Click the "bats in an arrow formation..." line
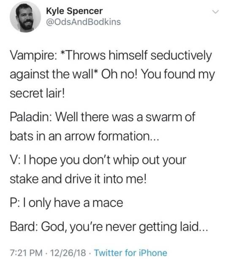This screenshot has height=259, width=228. tap(84, 136)
